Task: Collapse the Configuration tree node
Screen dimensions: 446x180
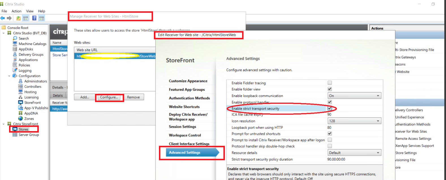Action: [9, 76]
